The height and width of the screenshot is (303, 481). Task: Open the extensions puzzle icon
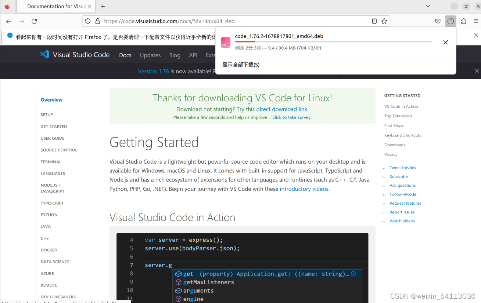(464, 21)
